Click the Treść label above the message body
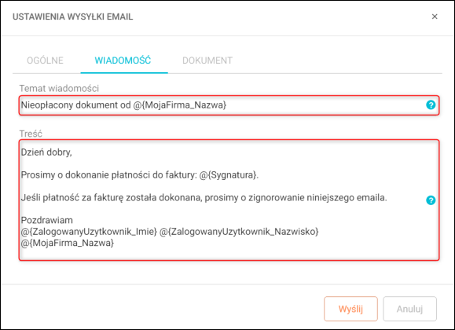 (x=31, y=134)
